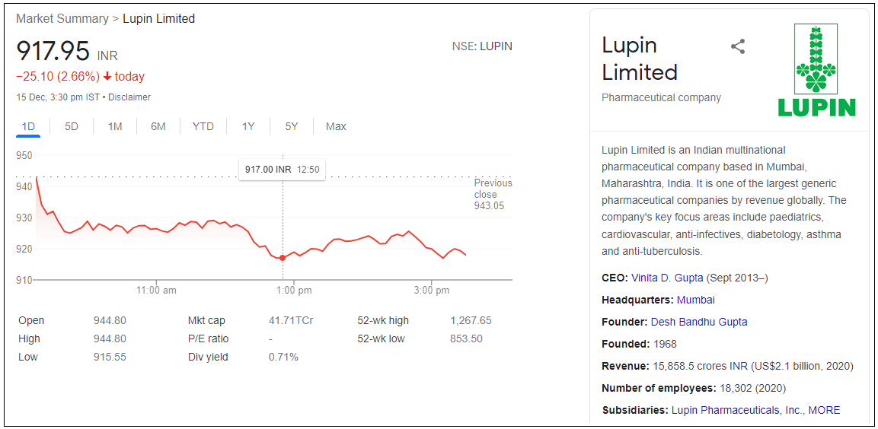Click the 917.00 INR chart tooltip
Screen dimensions: 878x429
(282, 169)
